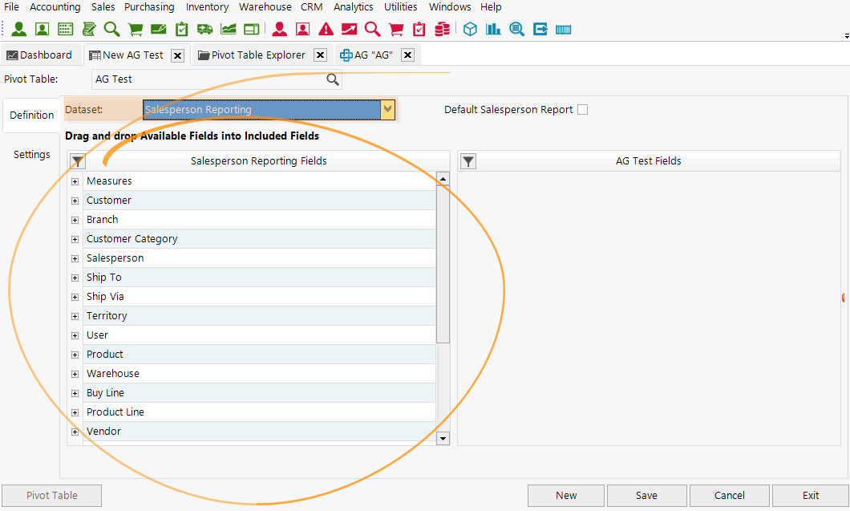Click the New button
850x511 pixels.
[565, 495]
